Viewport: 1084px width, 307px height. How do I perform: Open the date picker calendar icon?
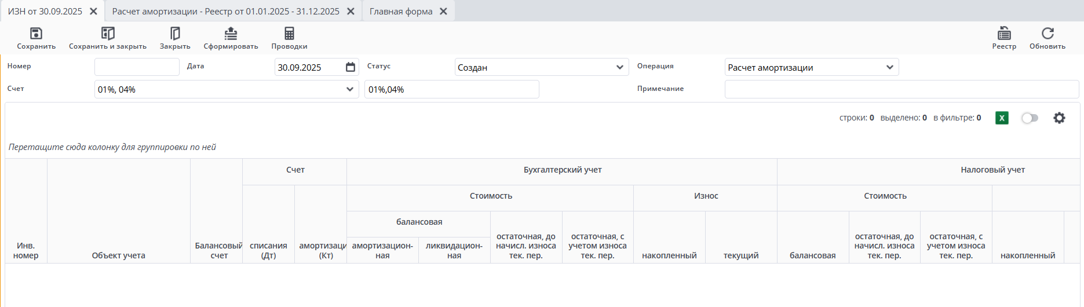(x=351, y=67)
